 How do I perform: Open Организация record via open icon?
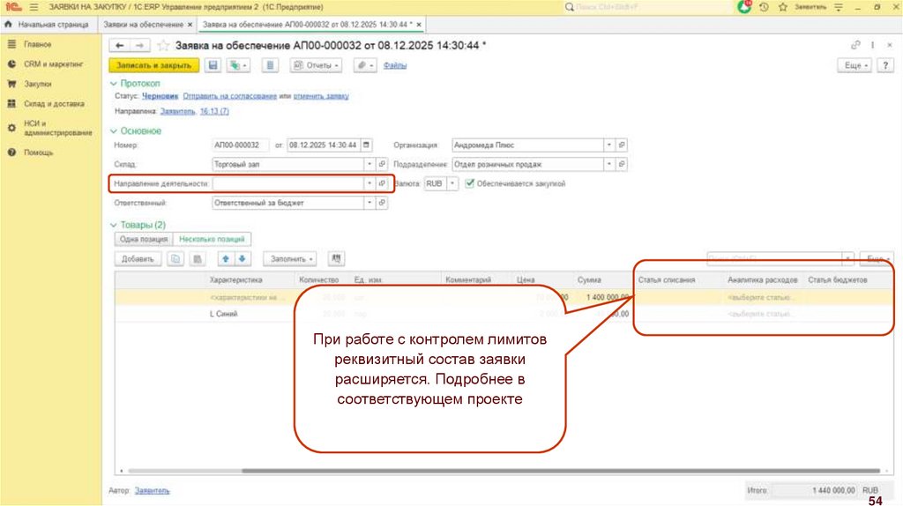[622, 145]
